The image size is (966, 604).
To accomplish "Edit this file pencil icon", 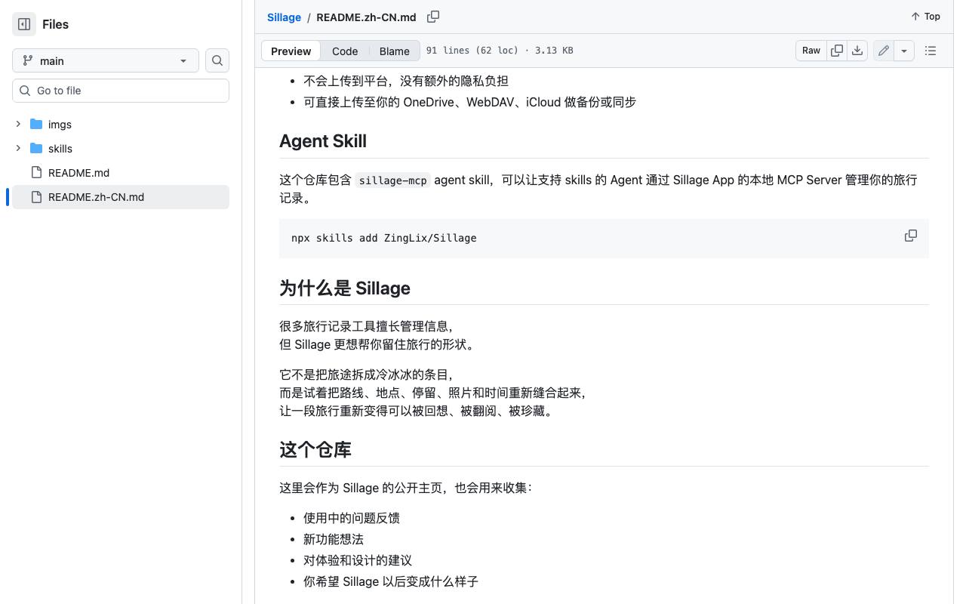I will tap(883, 51).
